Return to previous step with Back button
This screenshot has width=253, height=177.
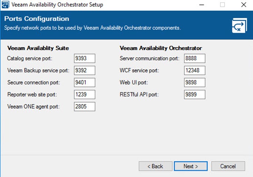pos(155,166)
